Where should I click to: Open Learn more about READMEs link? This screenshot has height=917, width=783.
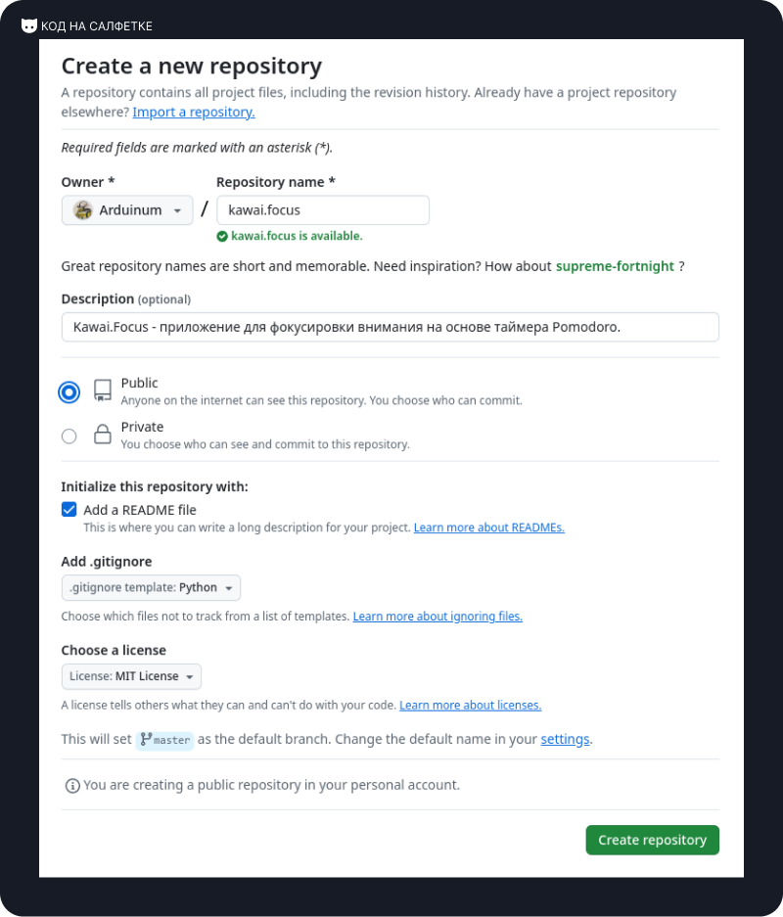point(488,527)
